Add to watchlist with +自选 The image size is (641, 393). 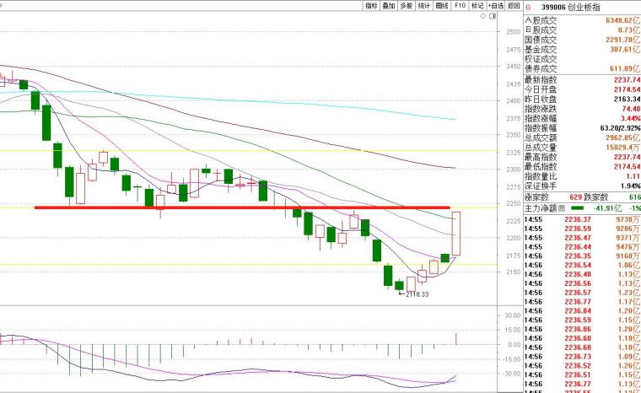(x=495, y=5)
